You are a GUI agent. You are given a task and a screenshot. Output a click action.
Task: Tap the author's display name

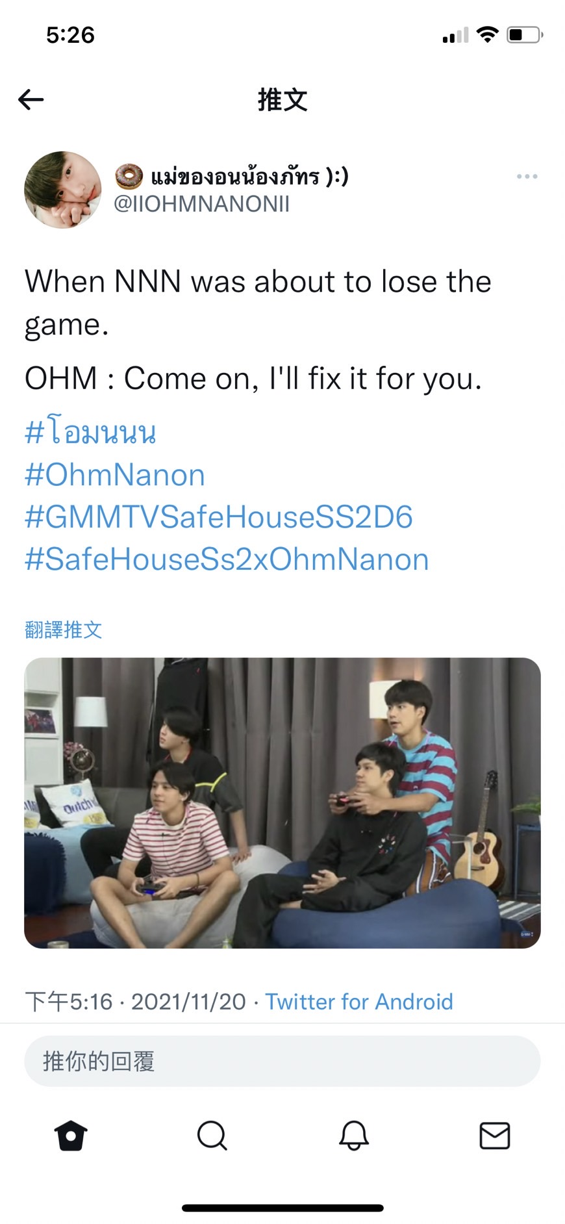tap(232, 176)
